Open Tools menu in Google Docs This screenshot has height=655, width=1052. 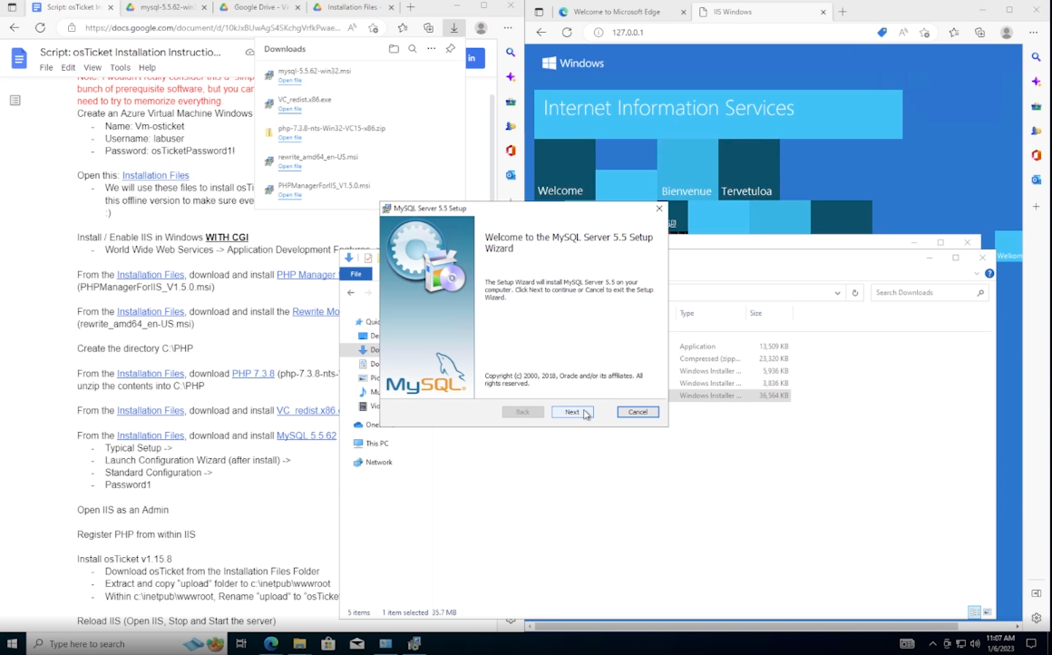coord(120,68)
